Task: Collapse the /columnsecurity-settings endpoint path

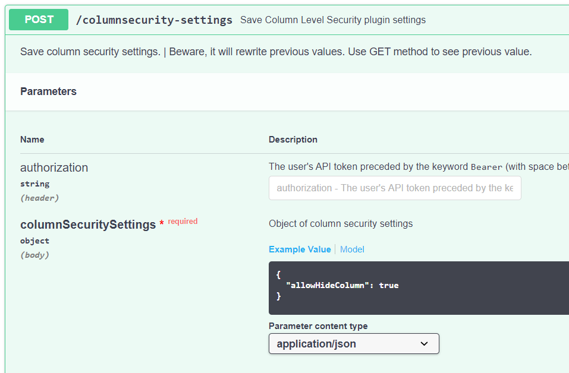Action: (x=154, y=20)
